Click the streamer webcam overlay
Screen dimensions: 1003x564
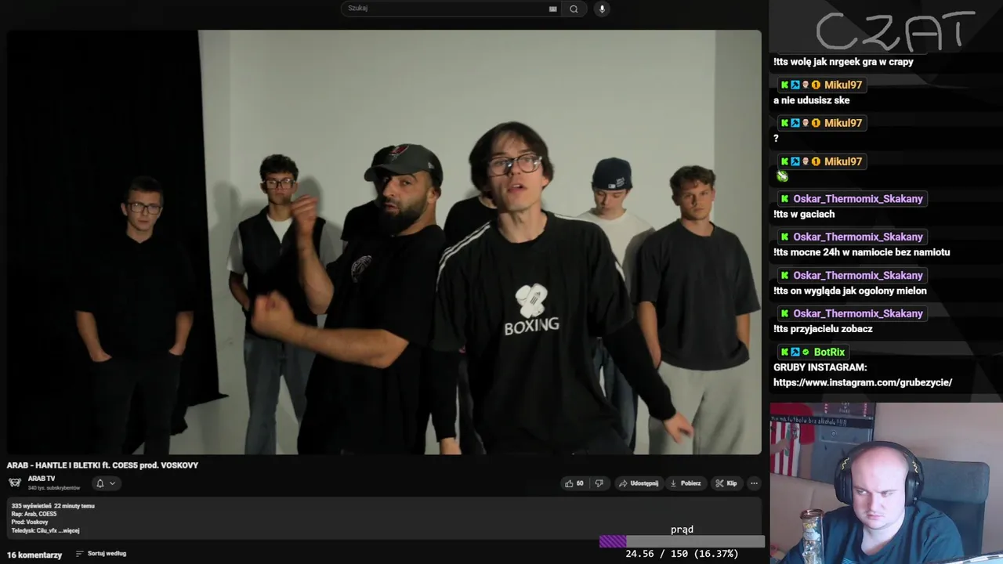pyautogui.click(x=886, y=483)
